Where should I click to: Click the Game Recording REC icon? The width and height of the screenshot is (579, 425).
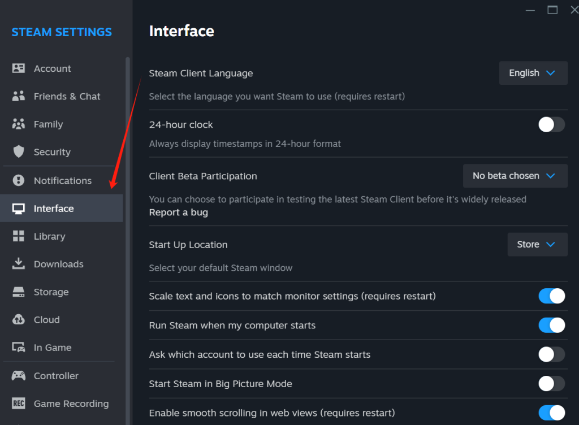coord(19,403)
